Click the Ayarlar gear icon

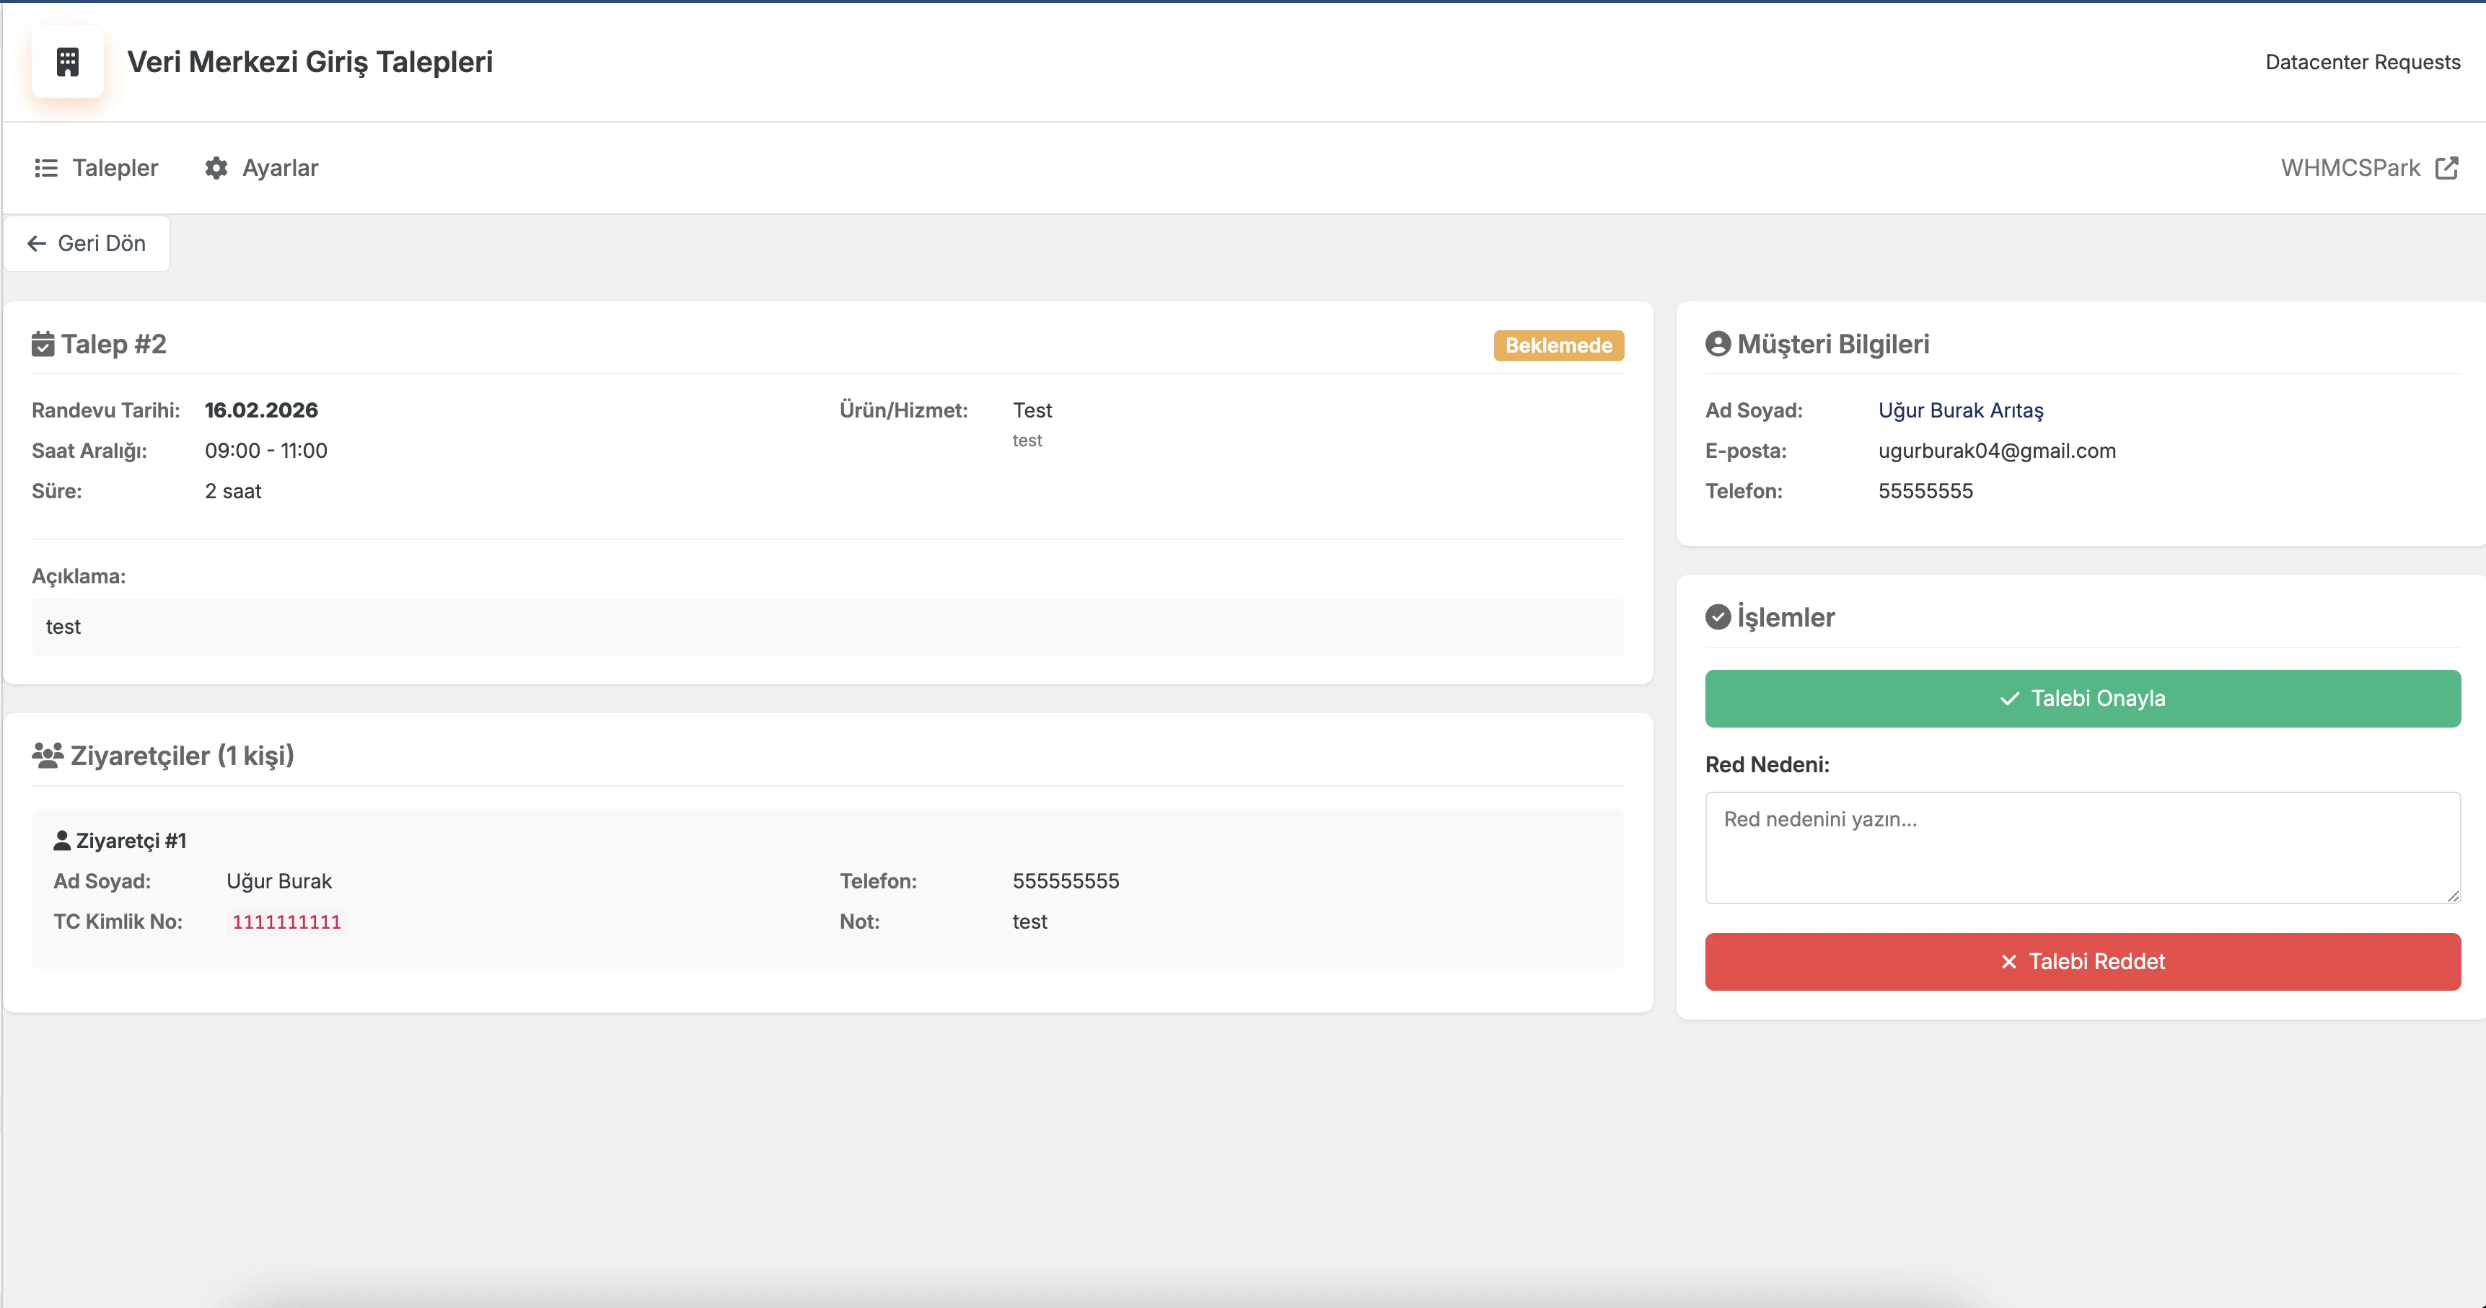[x=216, y=168]
